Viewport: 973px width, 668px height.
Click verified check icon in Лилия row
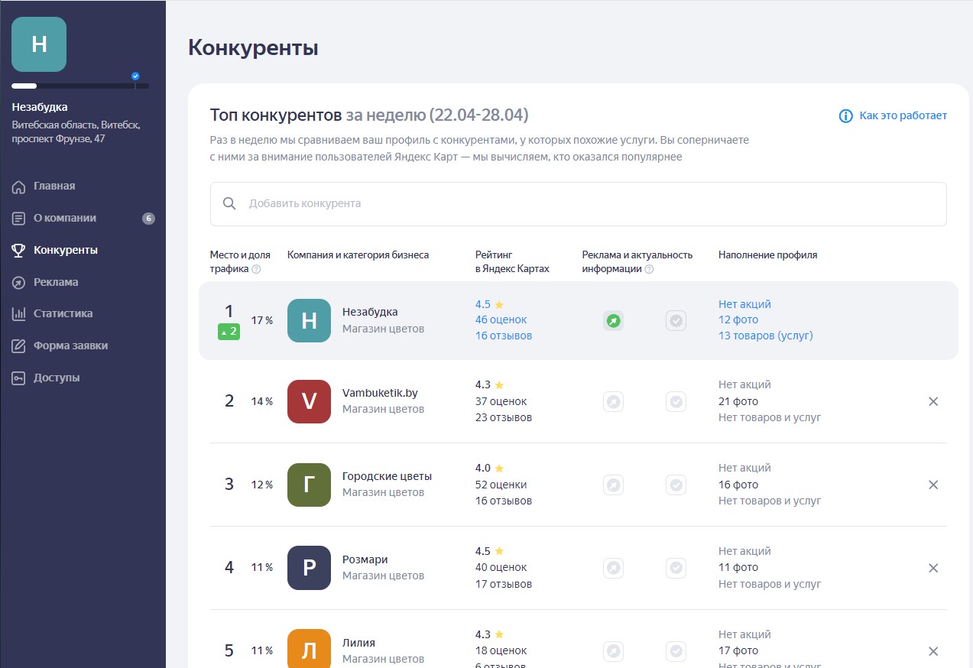pyautogui.click(x=676, y=651)
